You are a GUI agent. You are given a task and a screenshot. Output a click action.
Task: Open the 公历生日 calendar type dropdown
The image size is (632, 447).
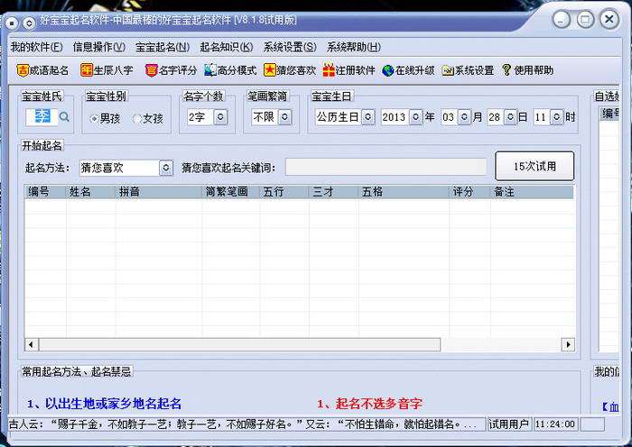[367, 117]
